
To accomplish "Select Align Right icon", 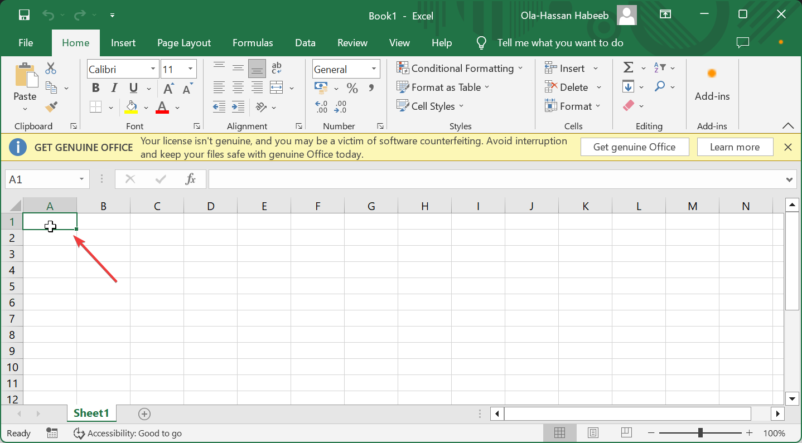I will (x=257, y=87).
